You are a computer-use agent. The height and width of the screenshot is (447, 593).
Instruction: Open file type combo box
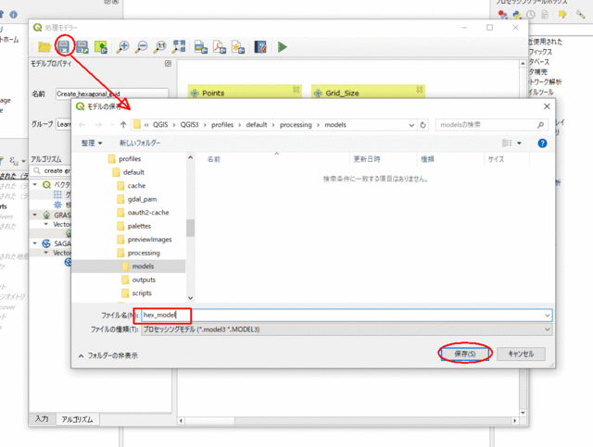click(347, 329)
